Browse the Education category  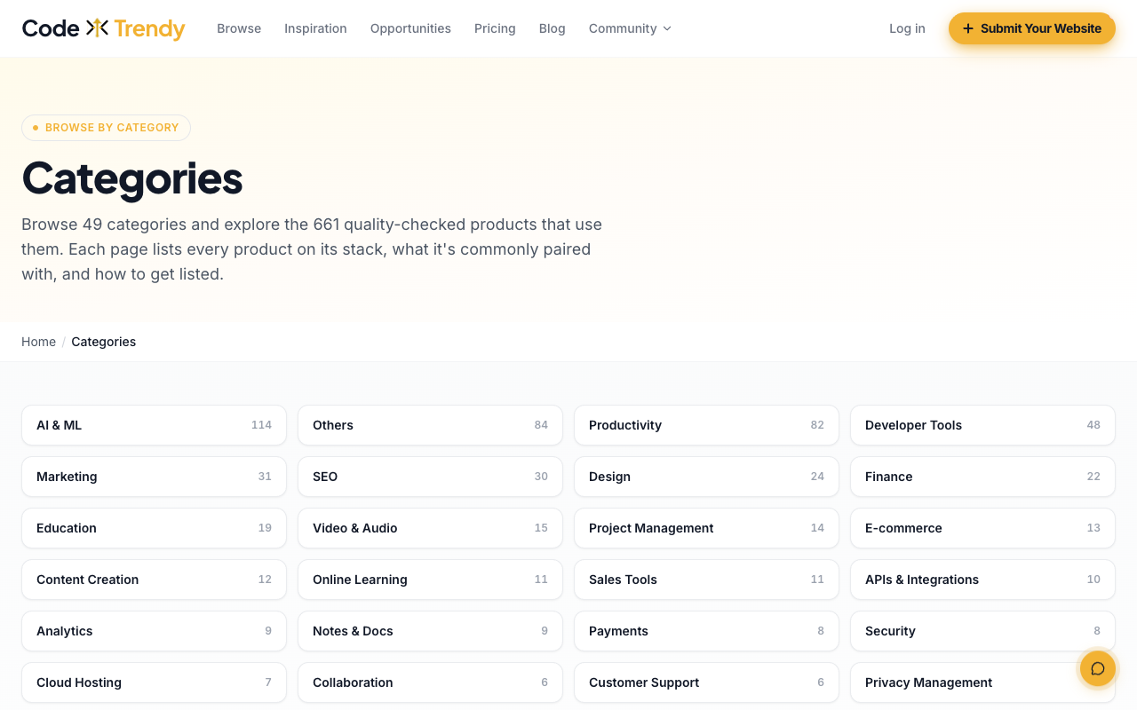(154, 528)
